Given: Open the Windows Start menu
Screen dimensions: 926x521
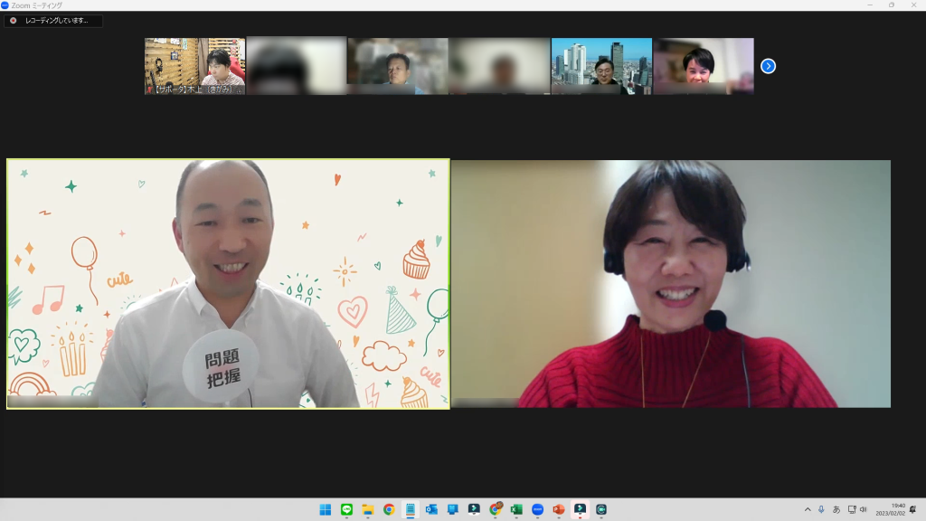Looking at the screenshot, I should point(326,509).
